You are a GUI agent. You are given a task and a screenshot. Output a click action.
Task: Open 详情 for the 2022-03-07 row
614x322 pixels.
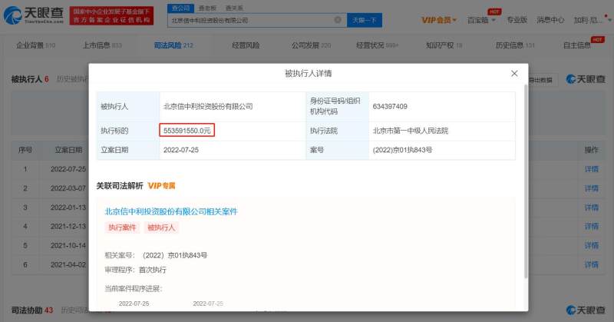591,188
